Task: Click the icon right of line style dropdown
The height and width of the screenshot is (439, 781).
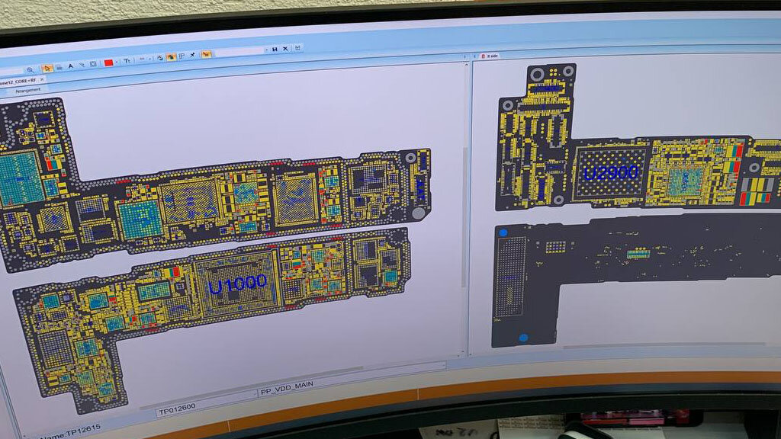Action: click(160, 58)
